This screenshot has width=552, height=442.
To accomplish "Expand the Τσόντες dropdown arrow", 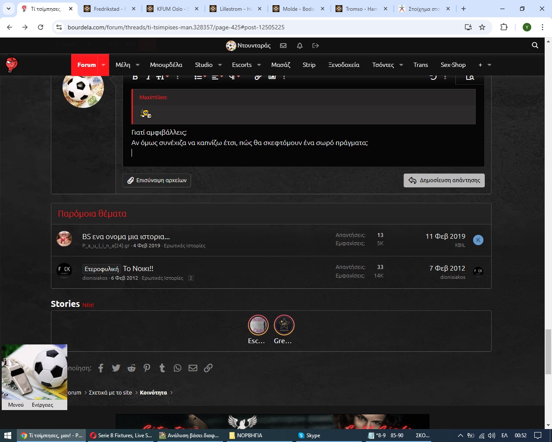I will [401, 65].
